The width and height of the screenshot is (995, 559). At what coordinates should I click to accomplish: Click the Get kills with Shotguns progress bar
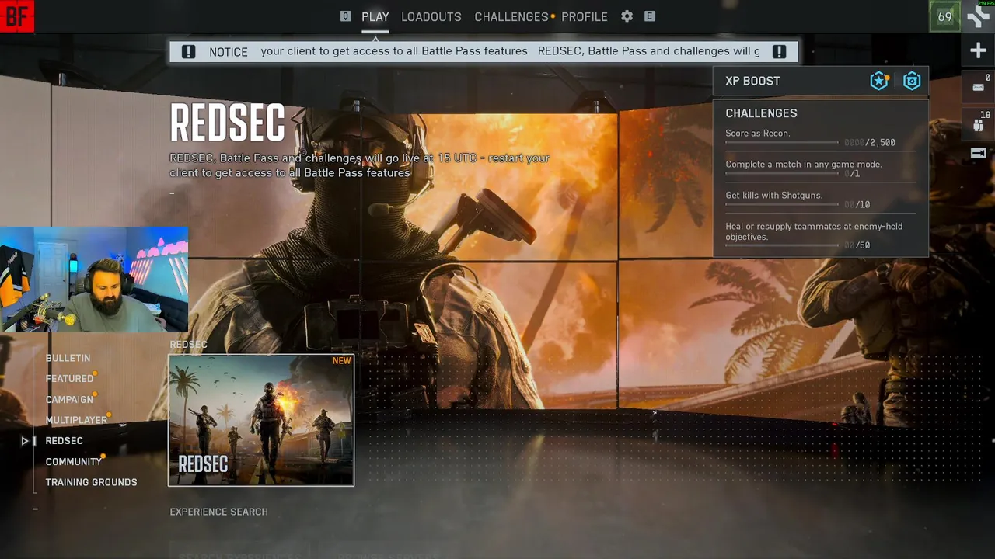tap(782, 205)
